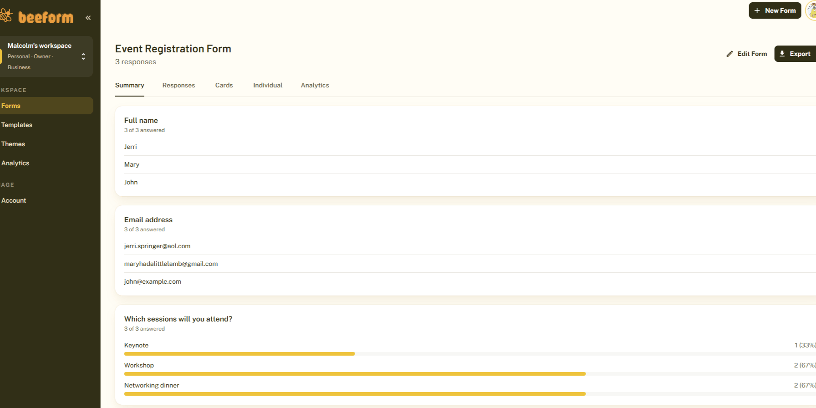Click the New Form button
Image resolution: width=816 pixels, height=408 pixels.
pos(775,10)
